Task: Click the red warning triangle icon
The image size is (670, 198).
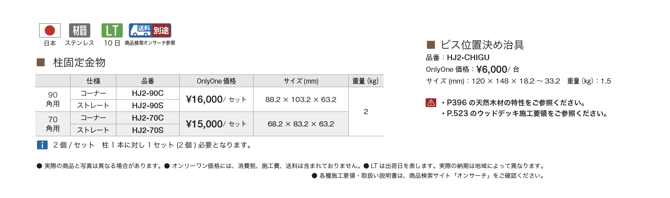Action: coord(431,103)
